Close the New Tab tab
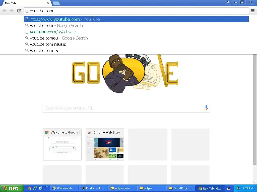This screenshot has height=192, width=257. tap(48, 3)
